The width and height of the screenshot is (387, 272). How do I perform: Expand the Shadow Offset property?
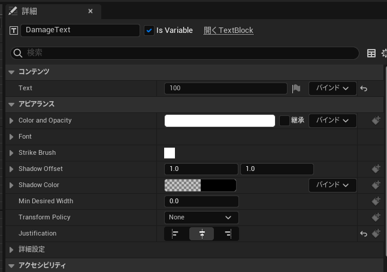click(x=11, y=169)
